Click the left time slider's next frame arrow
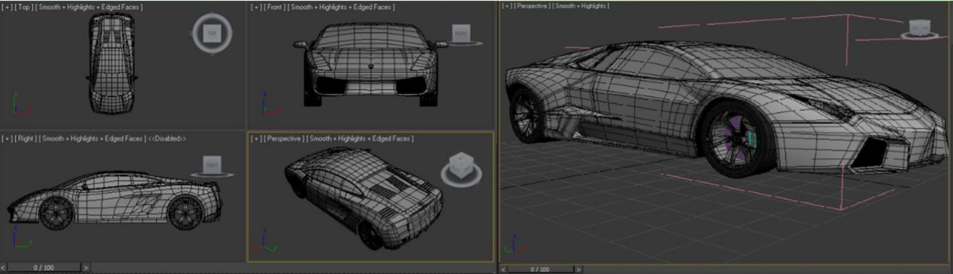953x274 pixels. (x=86, y=267)
